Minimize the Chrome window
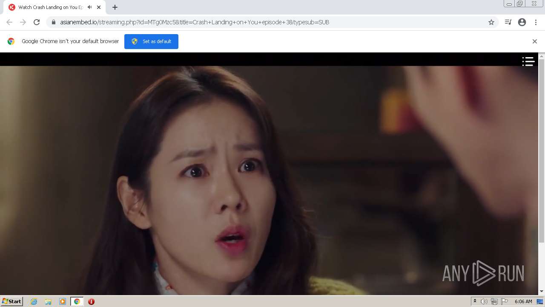Screen dimensions: 545x307 point(509,4)
